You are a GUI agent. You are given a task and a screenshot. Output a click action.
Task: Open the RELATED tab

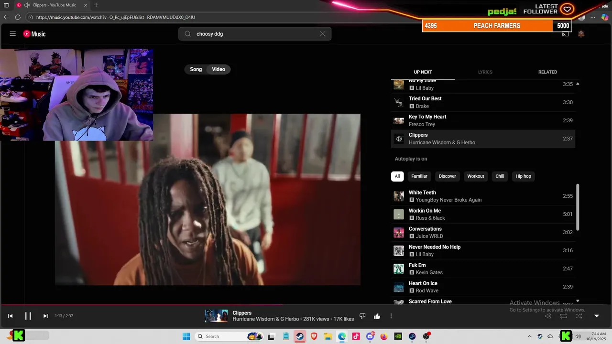(547, 72)
